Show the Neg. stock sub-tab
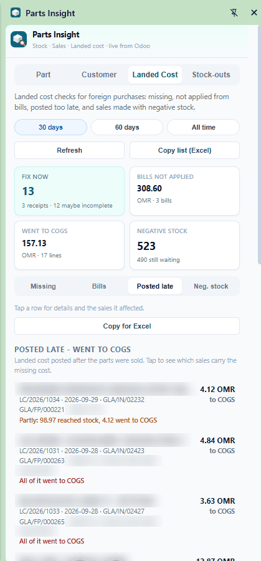This screenshot has height=561, width=261. 211,286
